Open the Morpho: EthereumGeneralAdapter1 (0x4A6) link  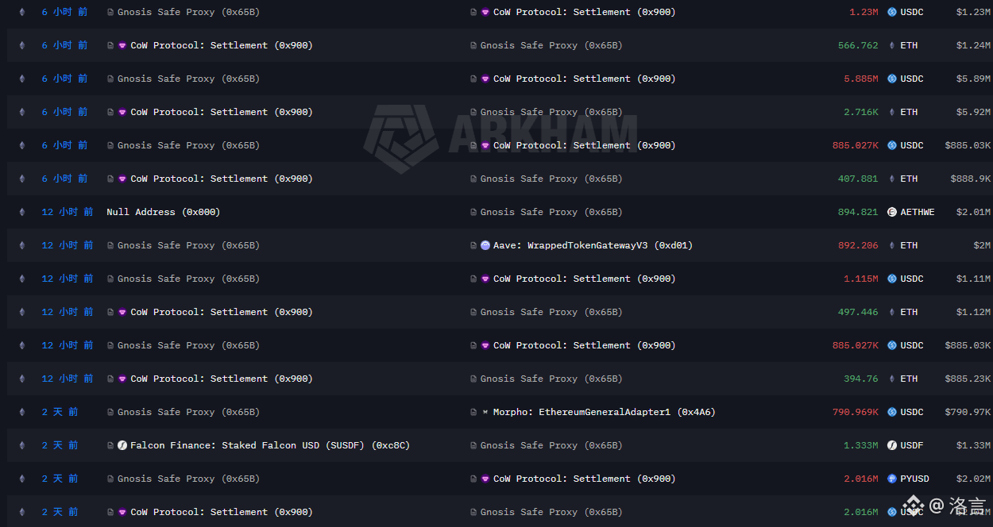tap(604, 412)
